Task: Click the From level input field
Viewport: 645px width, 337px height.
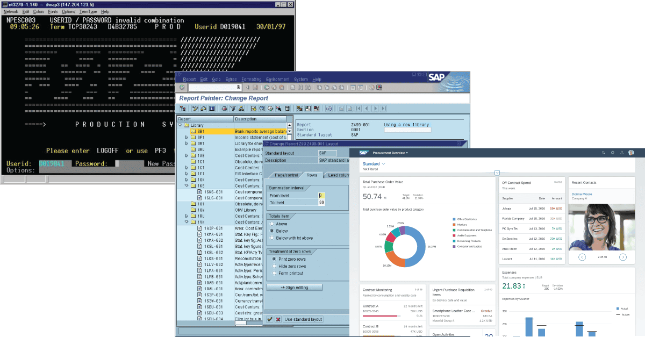Action: pyautogui.click(x=321, y=196)
